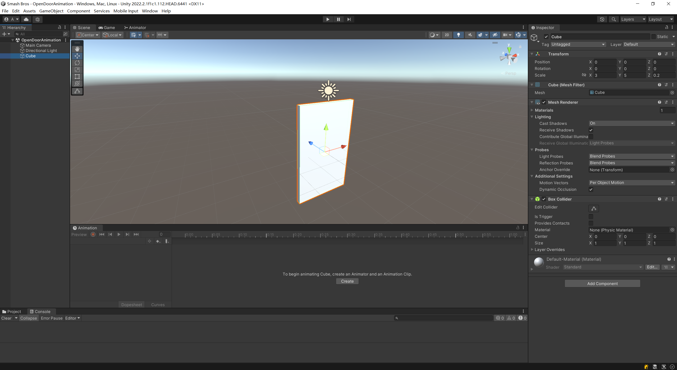This screenshot has width=677, height=370.
Task: Toggle scene lighting bulb icon
Action: tap(458, 35)
